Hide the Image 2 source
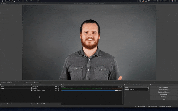 pos(56,87)
